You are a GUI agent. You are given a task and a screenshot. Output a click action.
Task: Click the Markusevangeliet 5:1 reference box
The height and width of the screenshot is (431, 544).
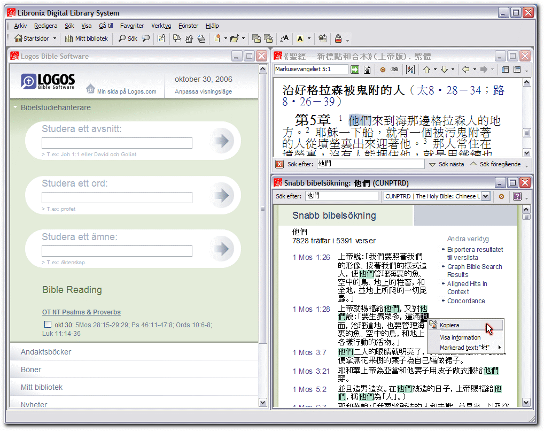click(x=311, y=70)
